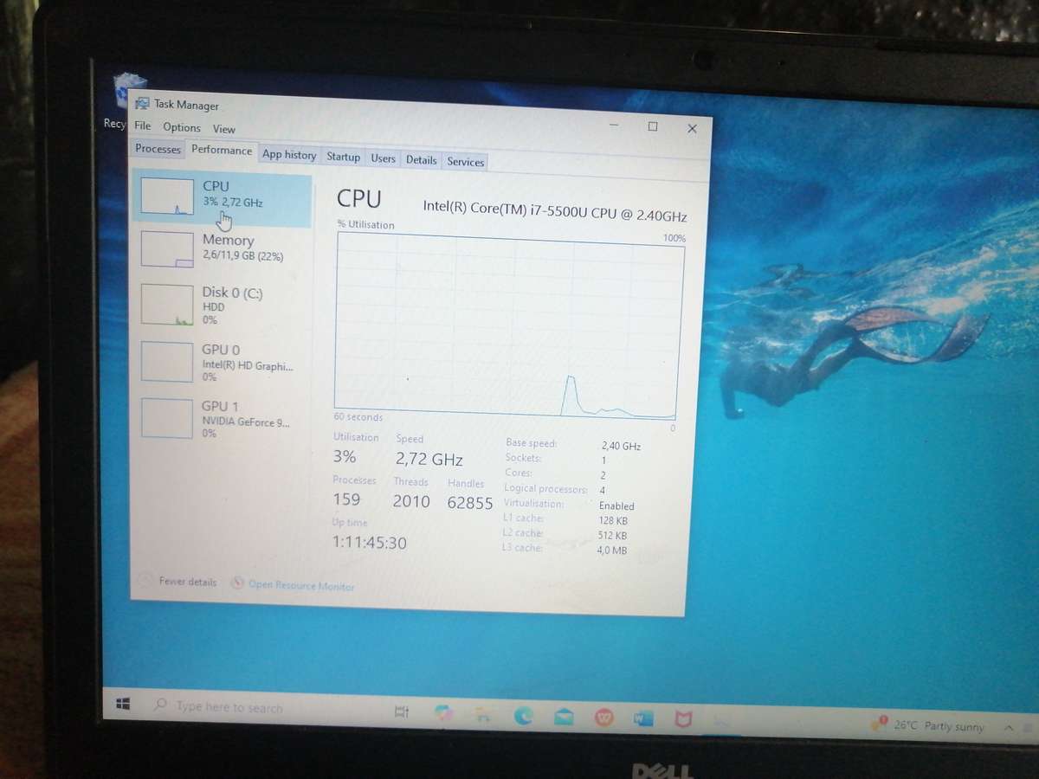Screen dimensions: 1039x779
Task: Launch the Mail app from the taskbar
Action: [564, 716]
